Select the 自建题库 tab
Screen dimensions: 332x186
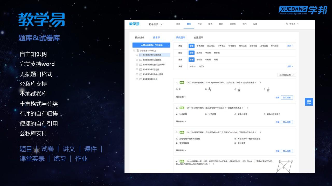(x=198, y=37)
